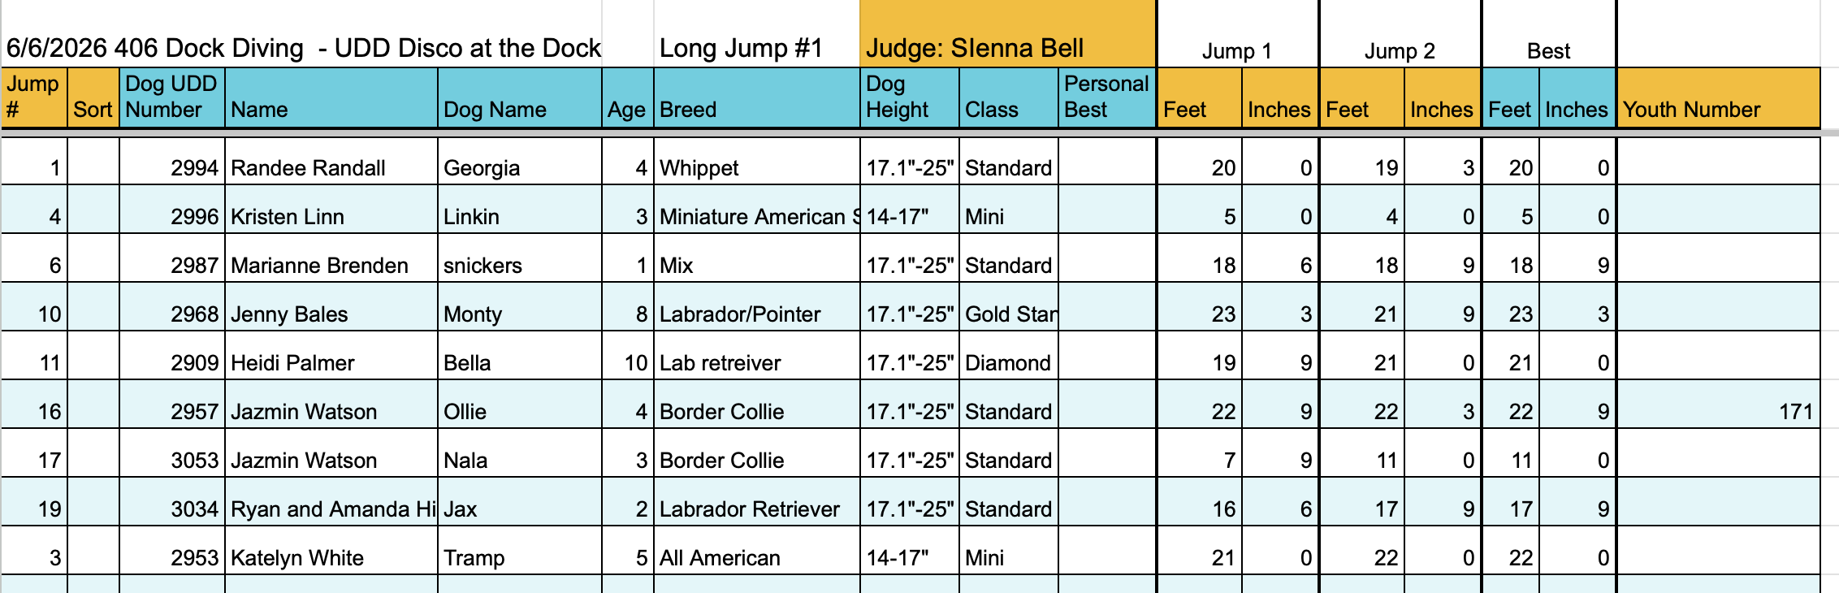The width and height of the screenshot is (1839, 593).
Task: Select dog name Linkin cell
Action: coord(520,210)
